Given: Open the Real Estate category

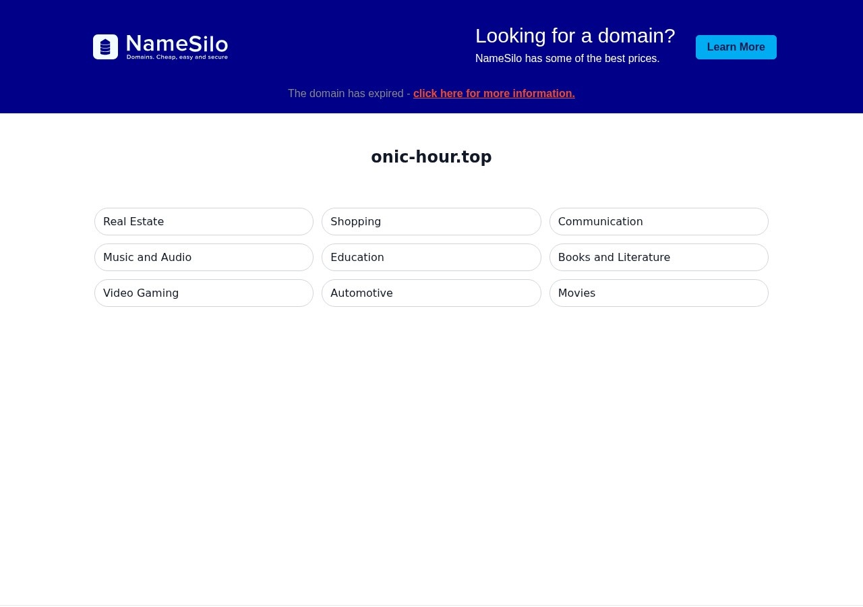Looking at the screenshot, I should coord(204,221).
